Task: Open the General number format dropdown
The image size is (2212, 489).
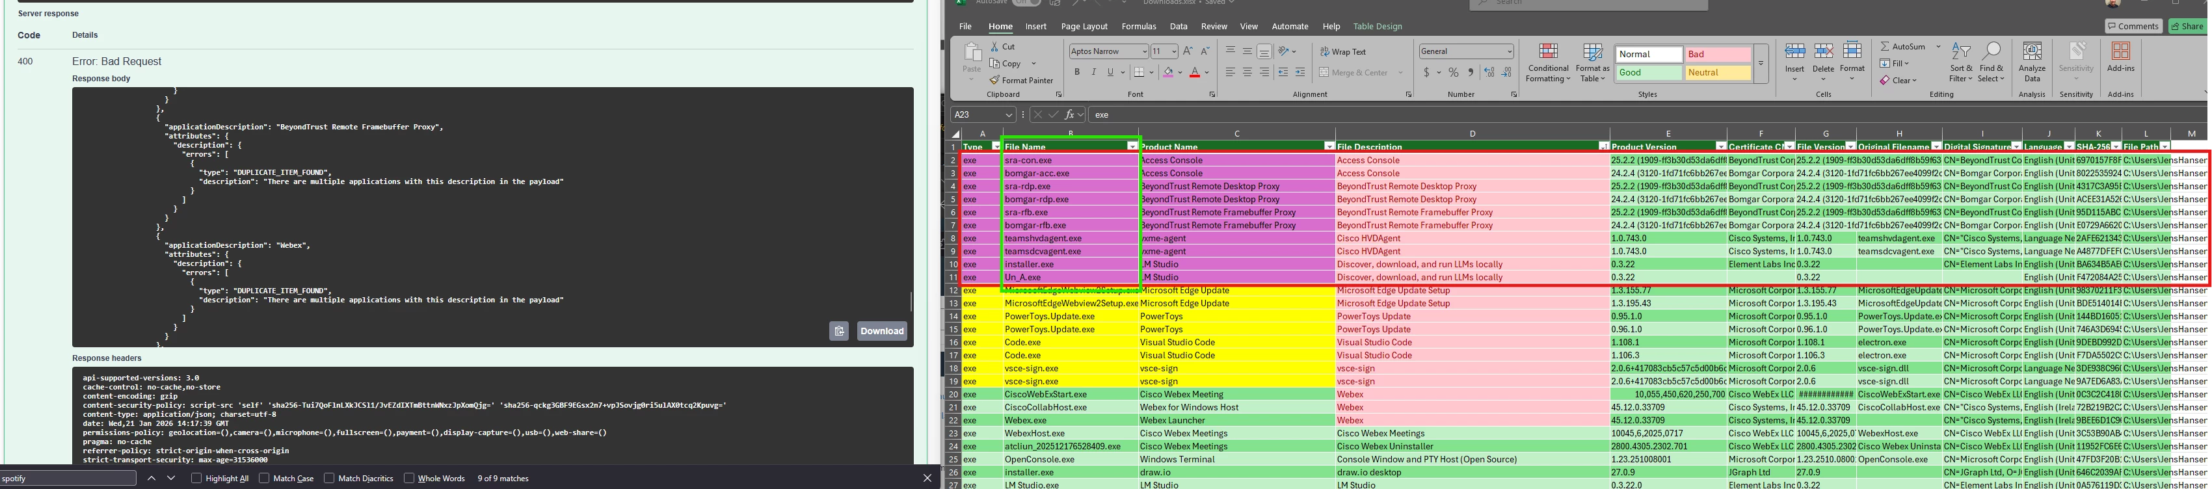Action: tap(1510, 51)
